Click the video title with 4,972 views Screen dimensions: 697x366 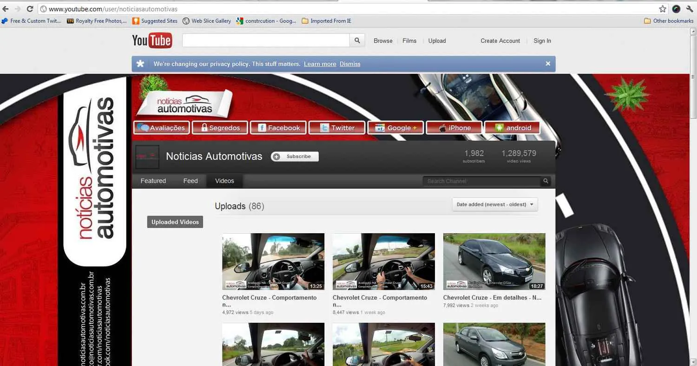pos(270,301)
